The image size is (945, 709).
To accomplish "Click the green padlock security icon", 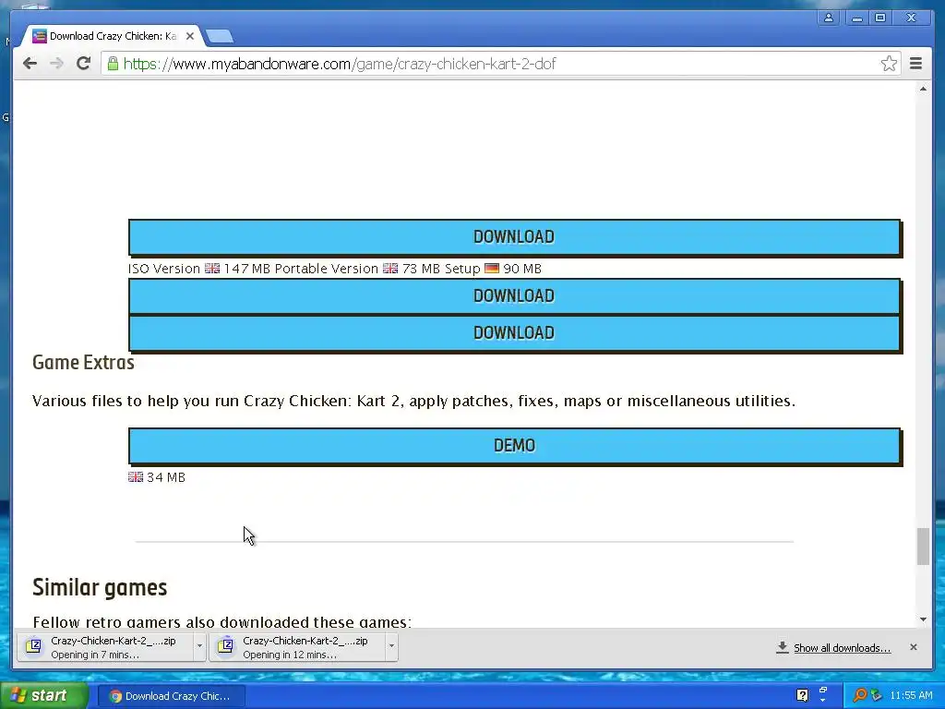I will tap(113, 64).
